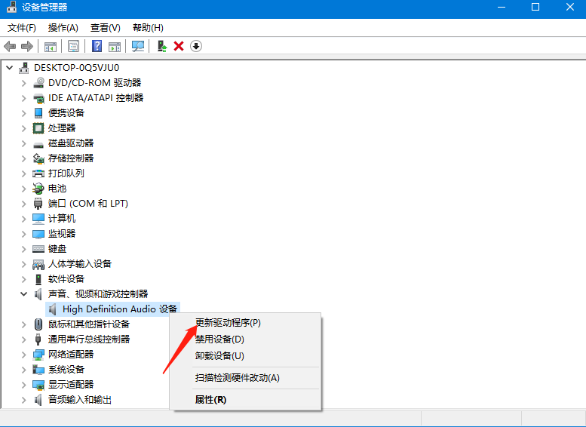Select the 打印队列 printer icon
586x427 pixels.
point(38,174)
